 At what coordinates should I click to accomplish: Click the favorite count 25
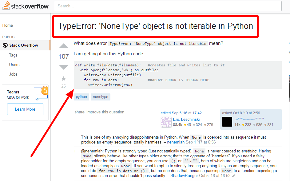coord(63,86)
